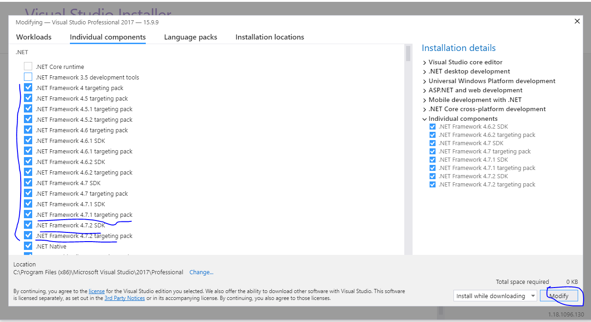Enable the .NET Core runtime component

[x=28, y=66]
